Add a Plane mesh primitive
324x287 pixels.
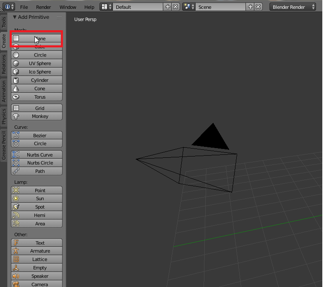37,39
